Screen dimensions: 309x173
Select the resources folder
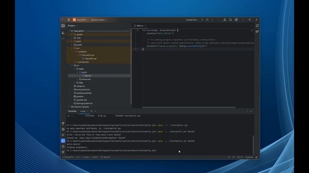(85, 79)
